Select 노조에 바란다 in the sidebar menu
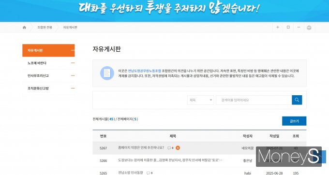The width and height of the screenshot is (329, 175). [48, 63]
